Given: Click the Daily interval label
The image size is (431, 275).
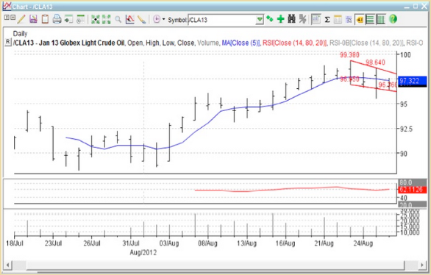Looking at the screenshot, I should click(x=20, y=34).
